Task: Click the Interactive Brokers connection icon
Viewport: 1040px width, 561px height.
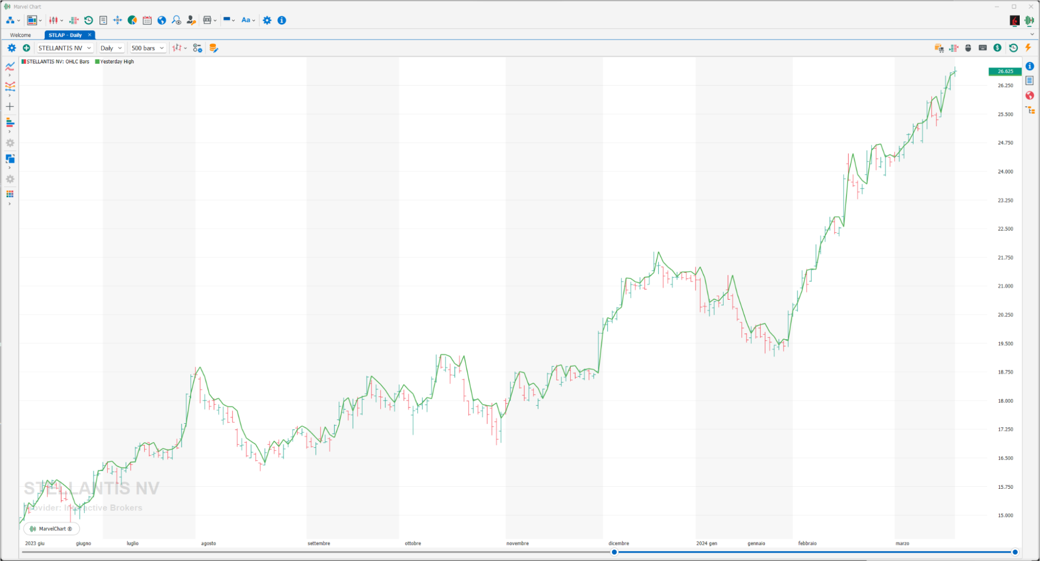Action: pos(1015,20)
